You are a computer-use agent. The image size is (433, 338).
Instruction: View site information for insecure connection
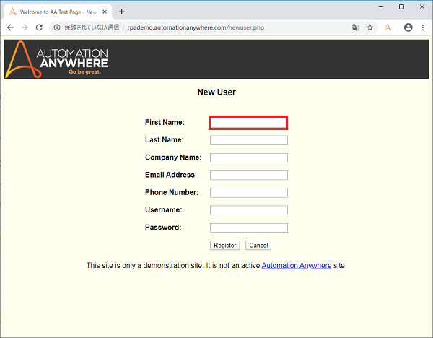pos(57,27)
